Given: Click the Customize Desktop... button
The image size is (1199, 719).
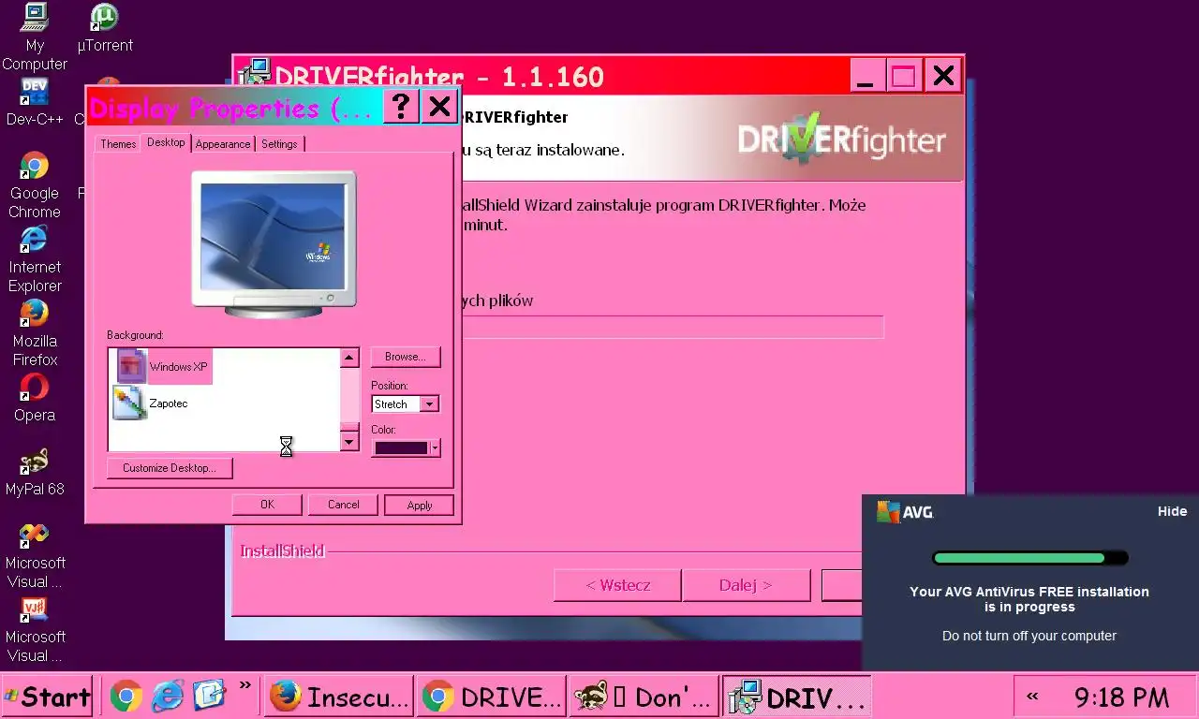Looking at the screenshot, I should pyautogui.click(x=170, y=468).
